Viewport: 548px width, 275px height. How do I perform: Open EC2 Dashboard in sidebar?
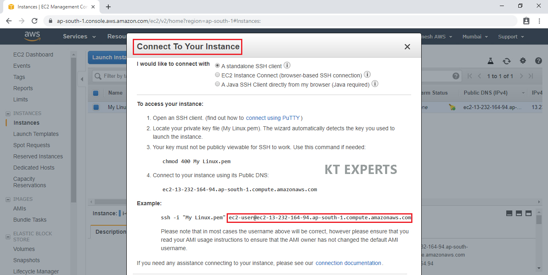point(33,55)
